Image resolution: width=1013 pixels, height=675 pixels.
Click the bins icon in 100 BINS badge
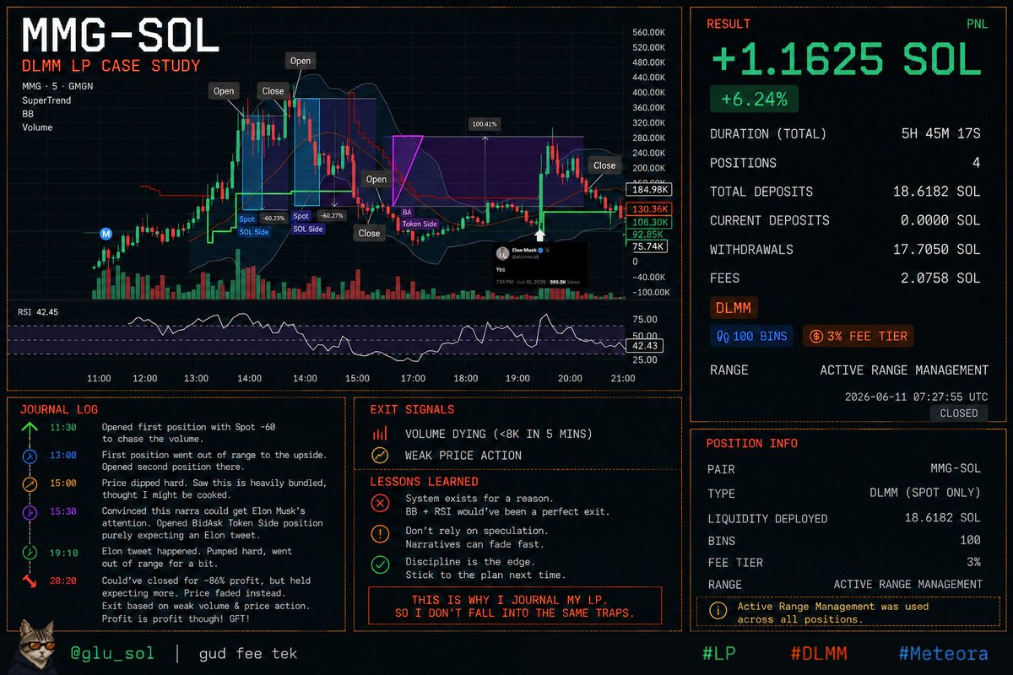coord(723,336)
